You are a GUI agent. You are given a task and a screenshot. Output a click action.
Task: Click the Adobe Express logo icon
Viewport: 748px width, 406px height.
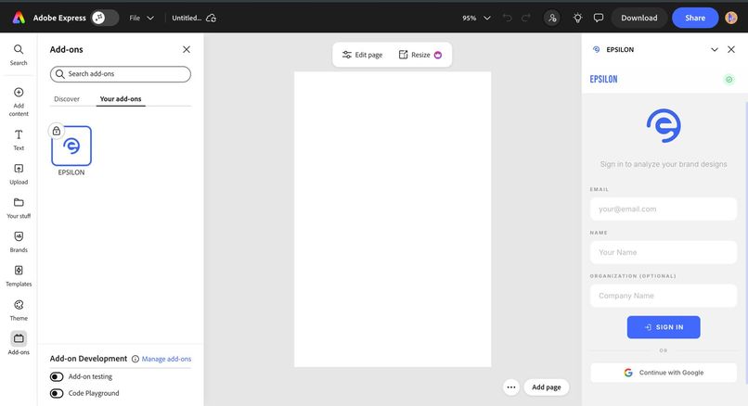point(19,18)
